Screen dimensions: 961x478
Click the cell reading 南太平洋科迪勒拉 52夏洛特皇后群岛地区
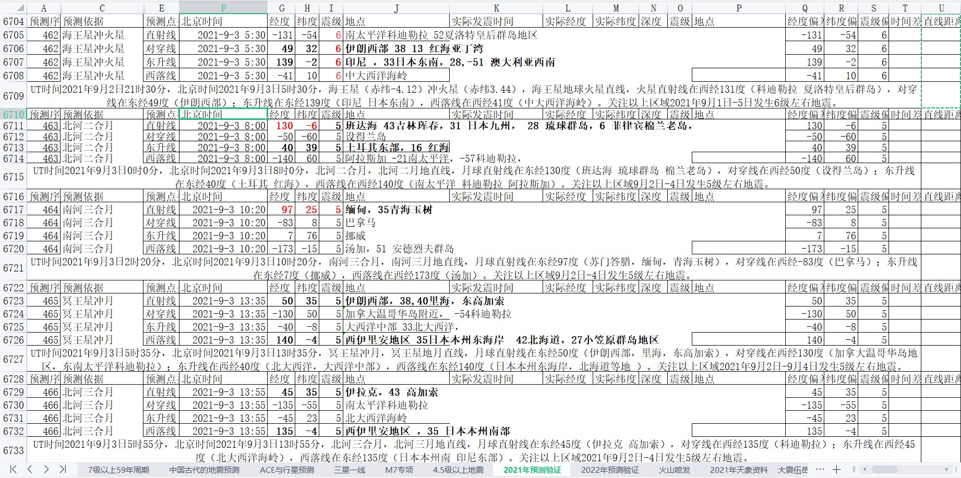click(x=396, y=35)
